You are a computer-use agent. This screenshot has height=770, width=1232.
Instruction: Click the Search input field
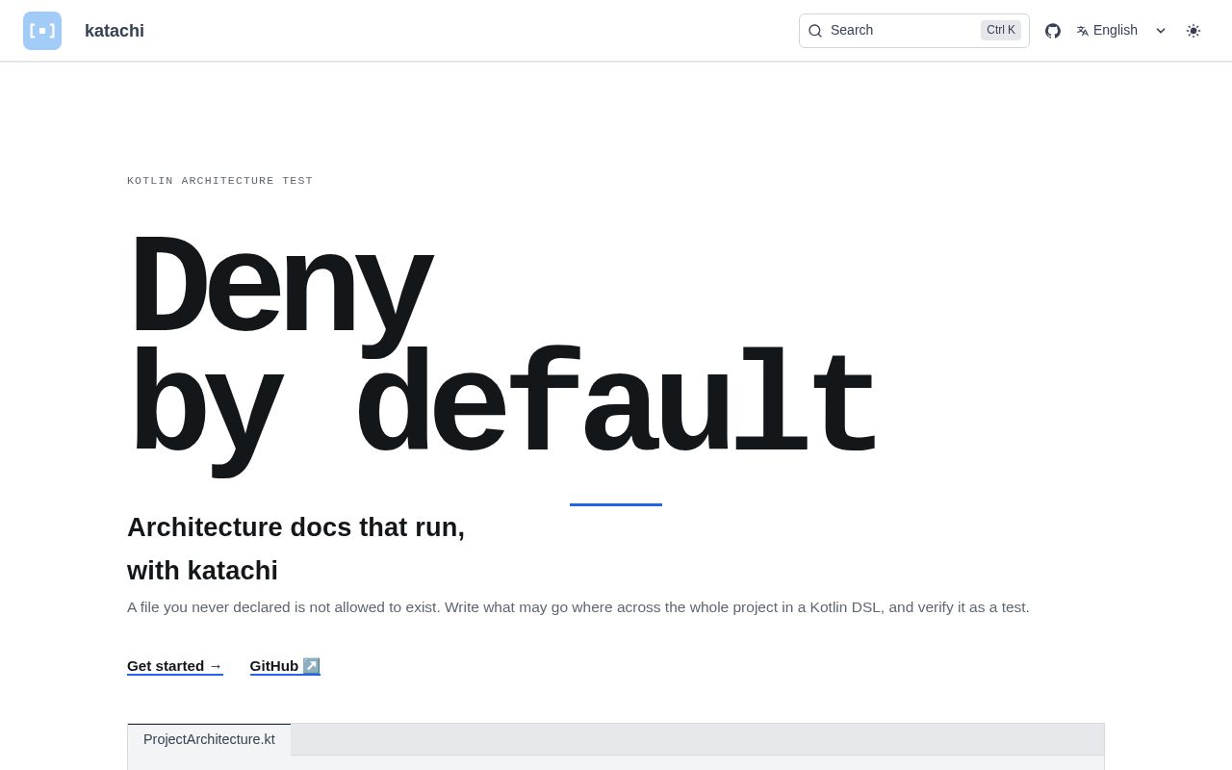913,31
